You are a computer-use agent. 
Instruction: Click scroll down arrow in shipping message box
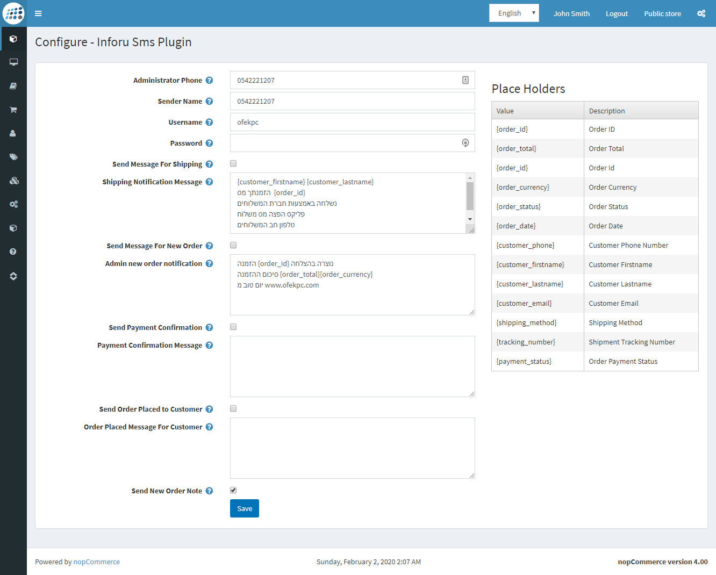click(470, 219)
